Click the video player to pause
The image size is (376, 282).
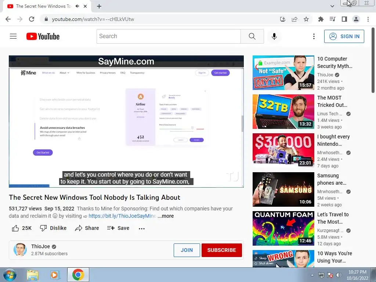pos(126,121)
